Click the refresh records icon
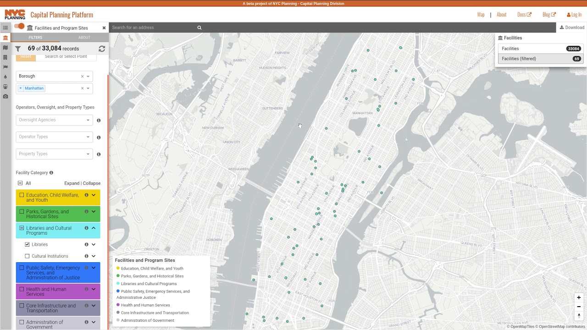587x330 pixels. [102, 49]
